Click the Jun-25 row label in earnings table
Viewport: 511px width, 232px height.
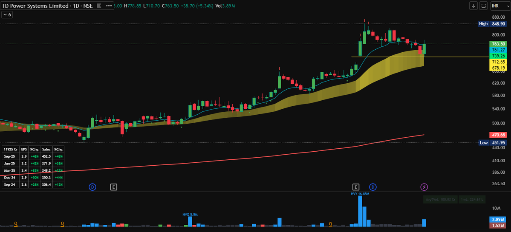pos(10,163)
